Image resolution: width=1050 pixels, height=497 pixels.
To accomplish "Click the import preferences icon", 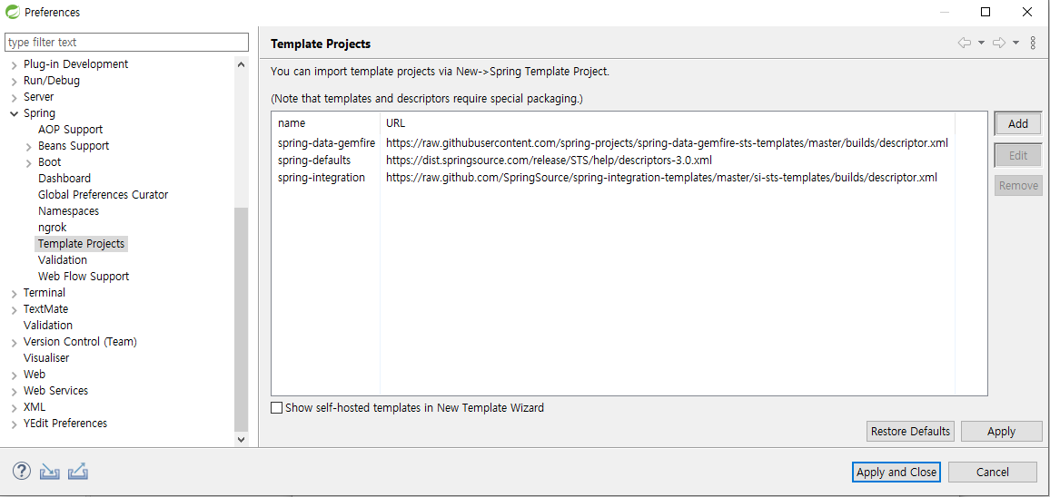I will [50, 472].
